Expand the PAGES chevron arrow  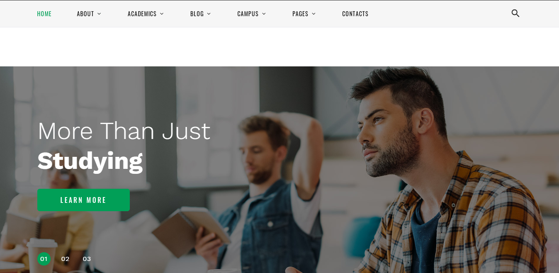coord(314,14)
